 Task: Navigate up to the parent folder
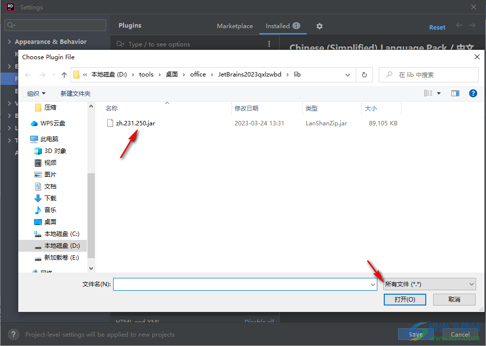(x=64, y=74)
